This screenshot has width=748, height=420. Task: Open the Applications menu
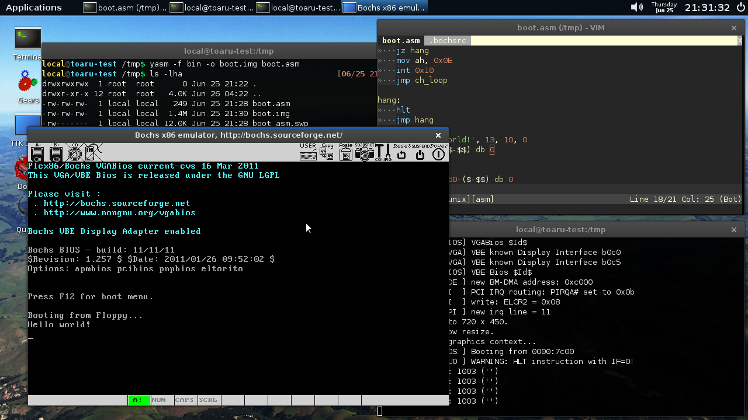point(33,8)
